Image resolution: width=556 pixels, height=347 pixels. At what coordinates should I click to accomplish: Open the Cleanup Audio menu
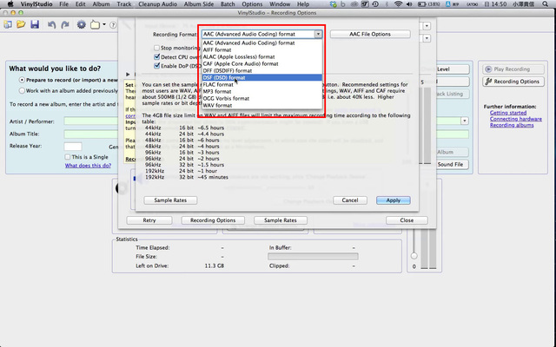pos(158,5)
